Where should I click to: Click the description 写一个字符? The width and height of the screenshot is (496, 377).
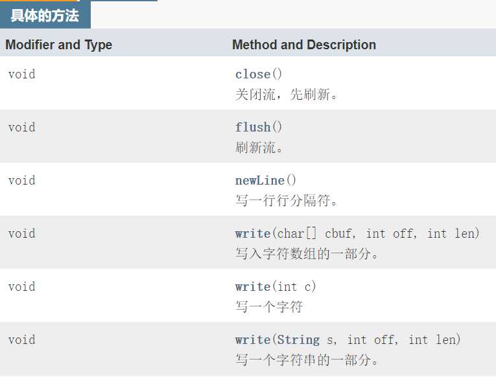click(269, 306)
